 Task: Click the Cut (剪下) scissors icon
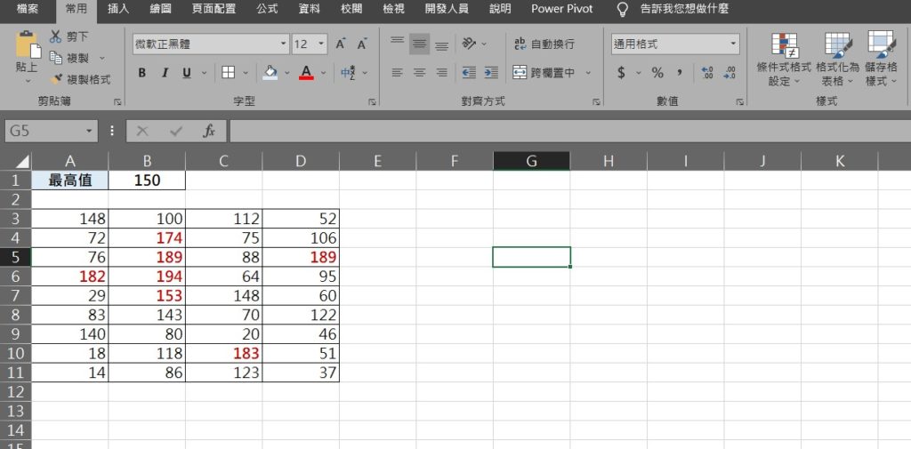(x=55, y=36)
